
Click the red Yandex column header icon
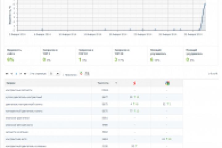[x=134, y=83]
